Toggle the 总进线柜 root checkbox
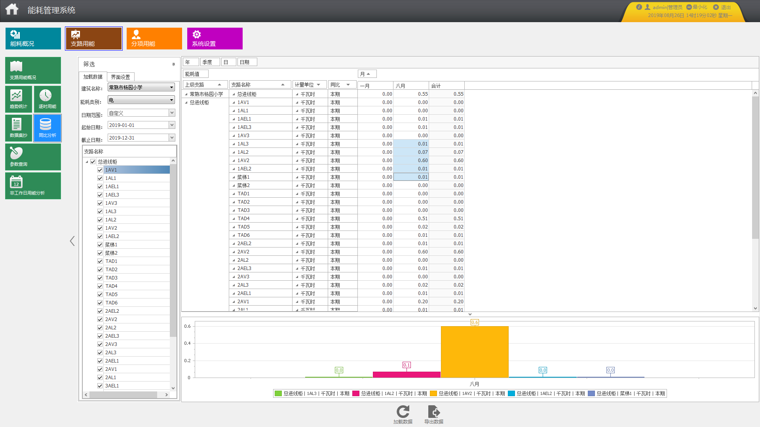This screenshot has height=427, width=760. pyautogui.click(x=93, y=162)
